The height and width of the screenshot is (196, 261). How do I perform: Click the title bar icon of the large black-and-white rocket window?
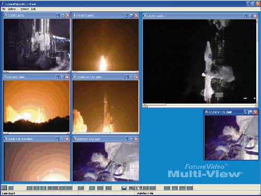click(x=144, y=16)
